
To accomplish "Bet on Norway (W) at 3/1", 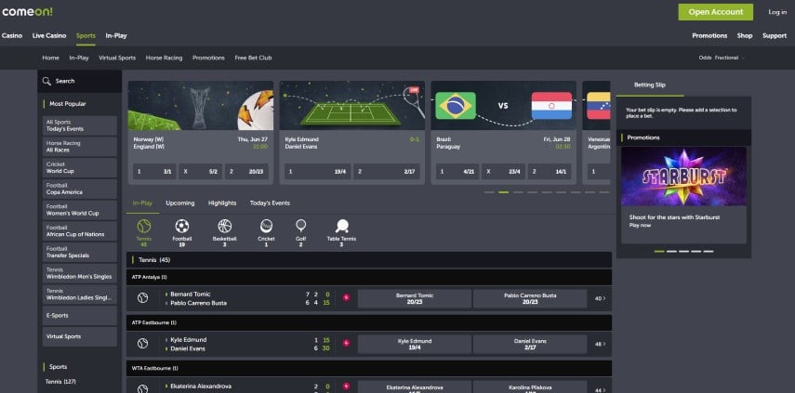I will tap(154, 172).
